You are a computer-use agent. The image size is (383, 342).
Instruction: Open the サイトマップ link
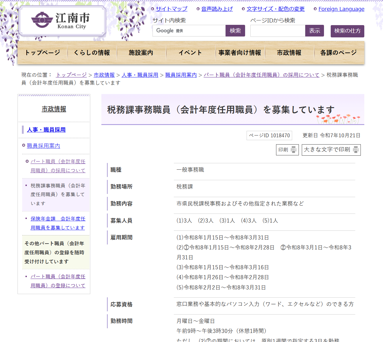(171, 9)
